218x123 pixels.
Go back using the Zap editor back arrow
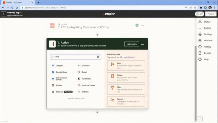pos(3,14)
